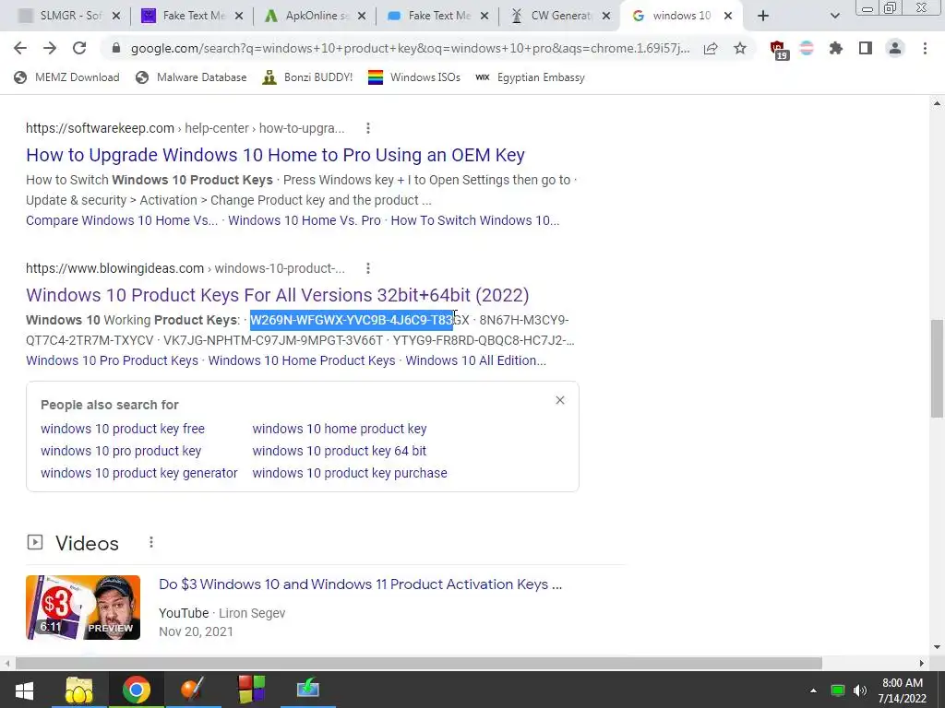Image resolution: width=945 pixels, height=708 pixels.
Task: Open the Extensions puzzle piece menu
Action: [x=836, y=48]
